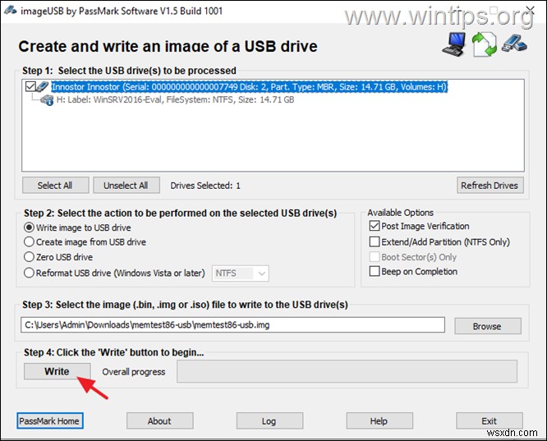Click the green refresh arrows document icon

pyautogui.click(x=485, y=44)
